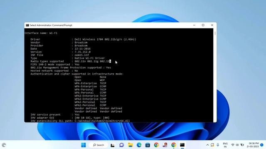Open the pinned app with person photo icon
This screenshot has height=149, width=266.
[165, 145]
